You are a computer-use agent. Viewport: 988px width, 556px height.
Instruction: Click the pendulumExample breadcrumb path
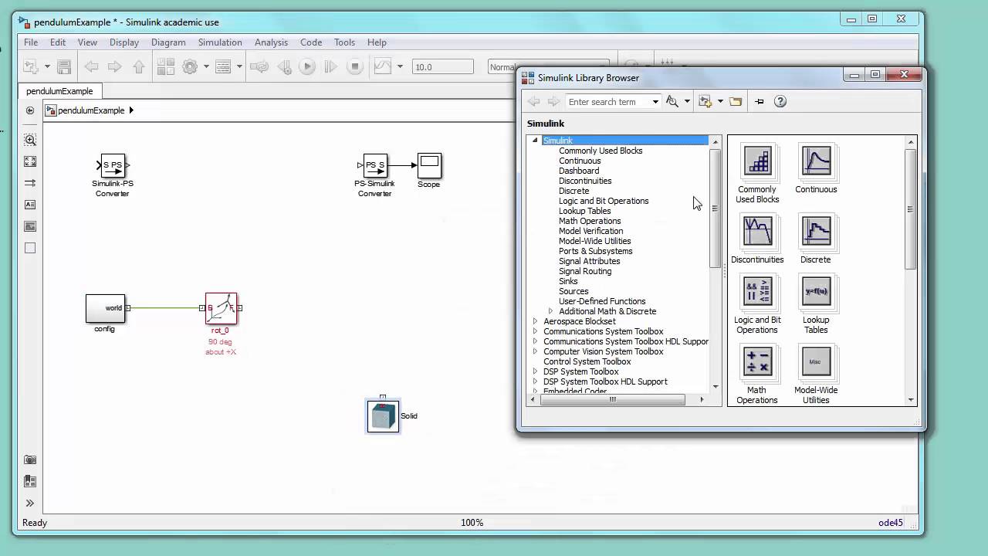pos(91,110)
